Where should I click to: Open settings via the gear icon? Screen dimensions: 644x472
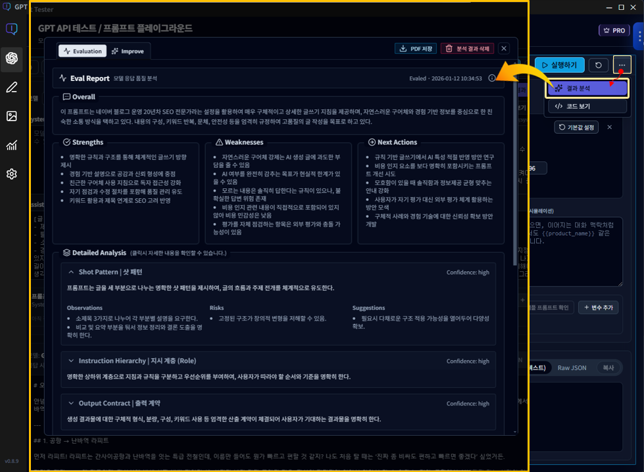[x=11, y=174]
